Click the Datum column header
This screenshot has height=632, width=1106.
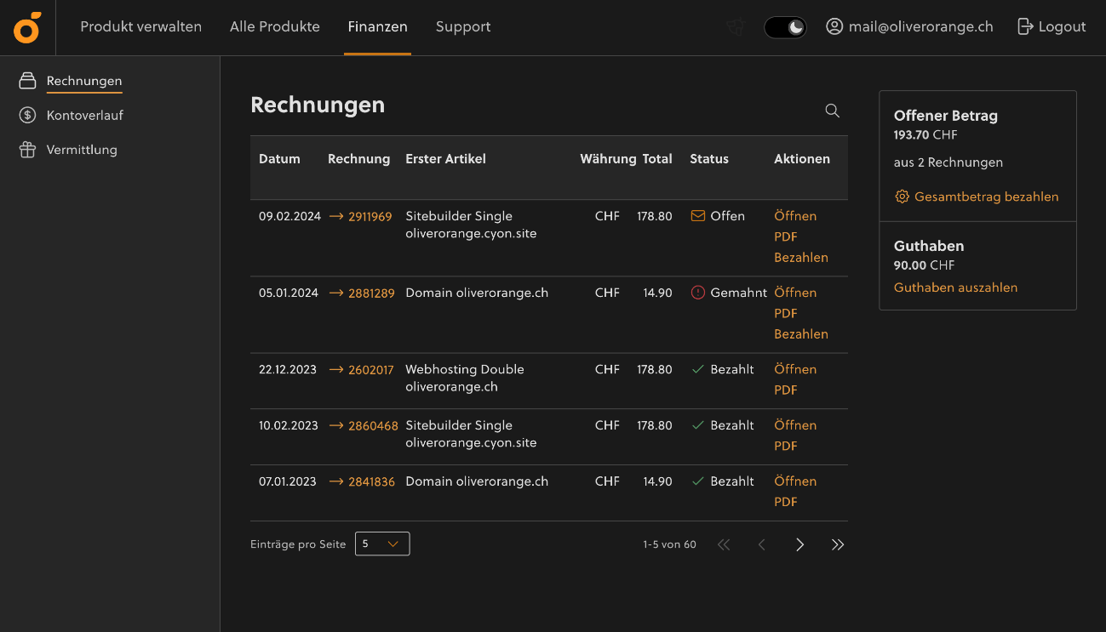tap(279, 159)
